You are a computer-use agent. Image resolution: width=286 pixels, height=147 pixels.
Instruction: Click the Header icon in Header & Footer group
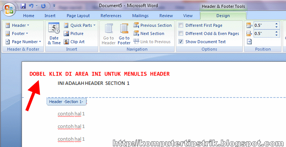8,25
